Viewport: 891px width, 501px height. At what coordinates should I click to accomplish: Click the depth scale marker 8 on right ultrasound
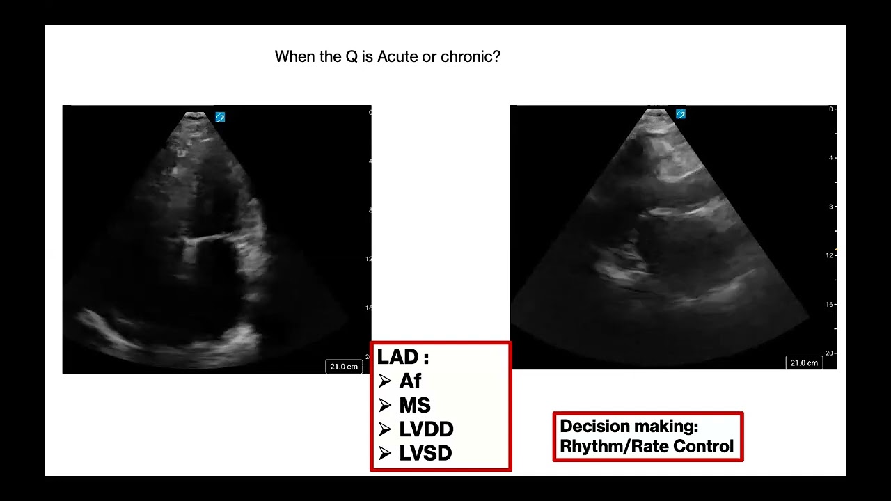831,207
